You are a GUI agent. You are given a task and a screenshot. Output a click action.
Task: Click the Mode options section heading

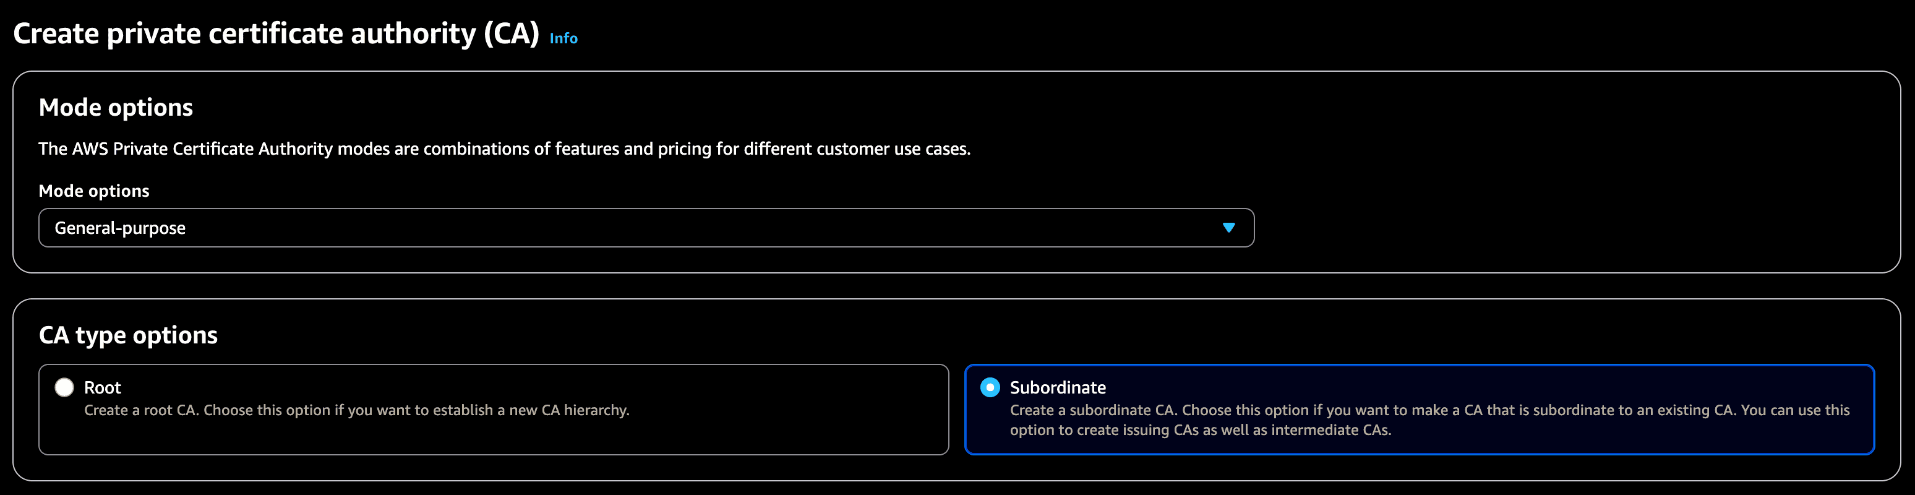point(115,108)
